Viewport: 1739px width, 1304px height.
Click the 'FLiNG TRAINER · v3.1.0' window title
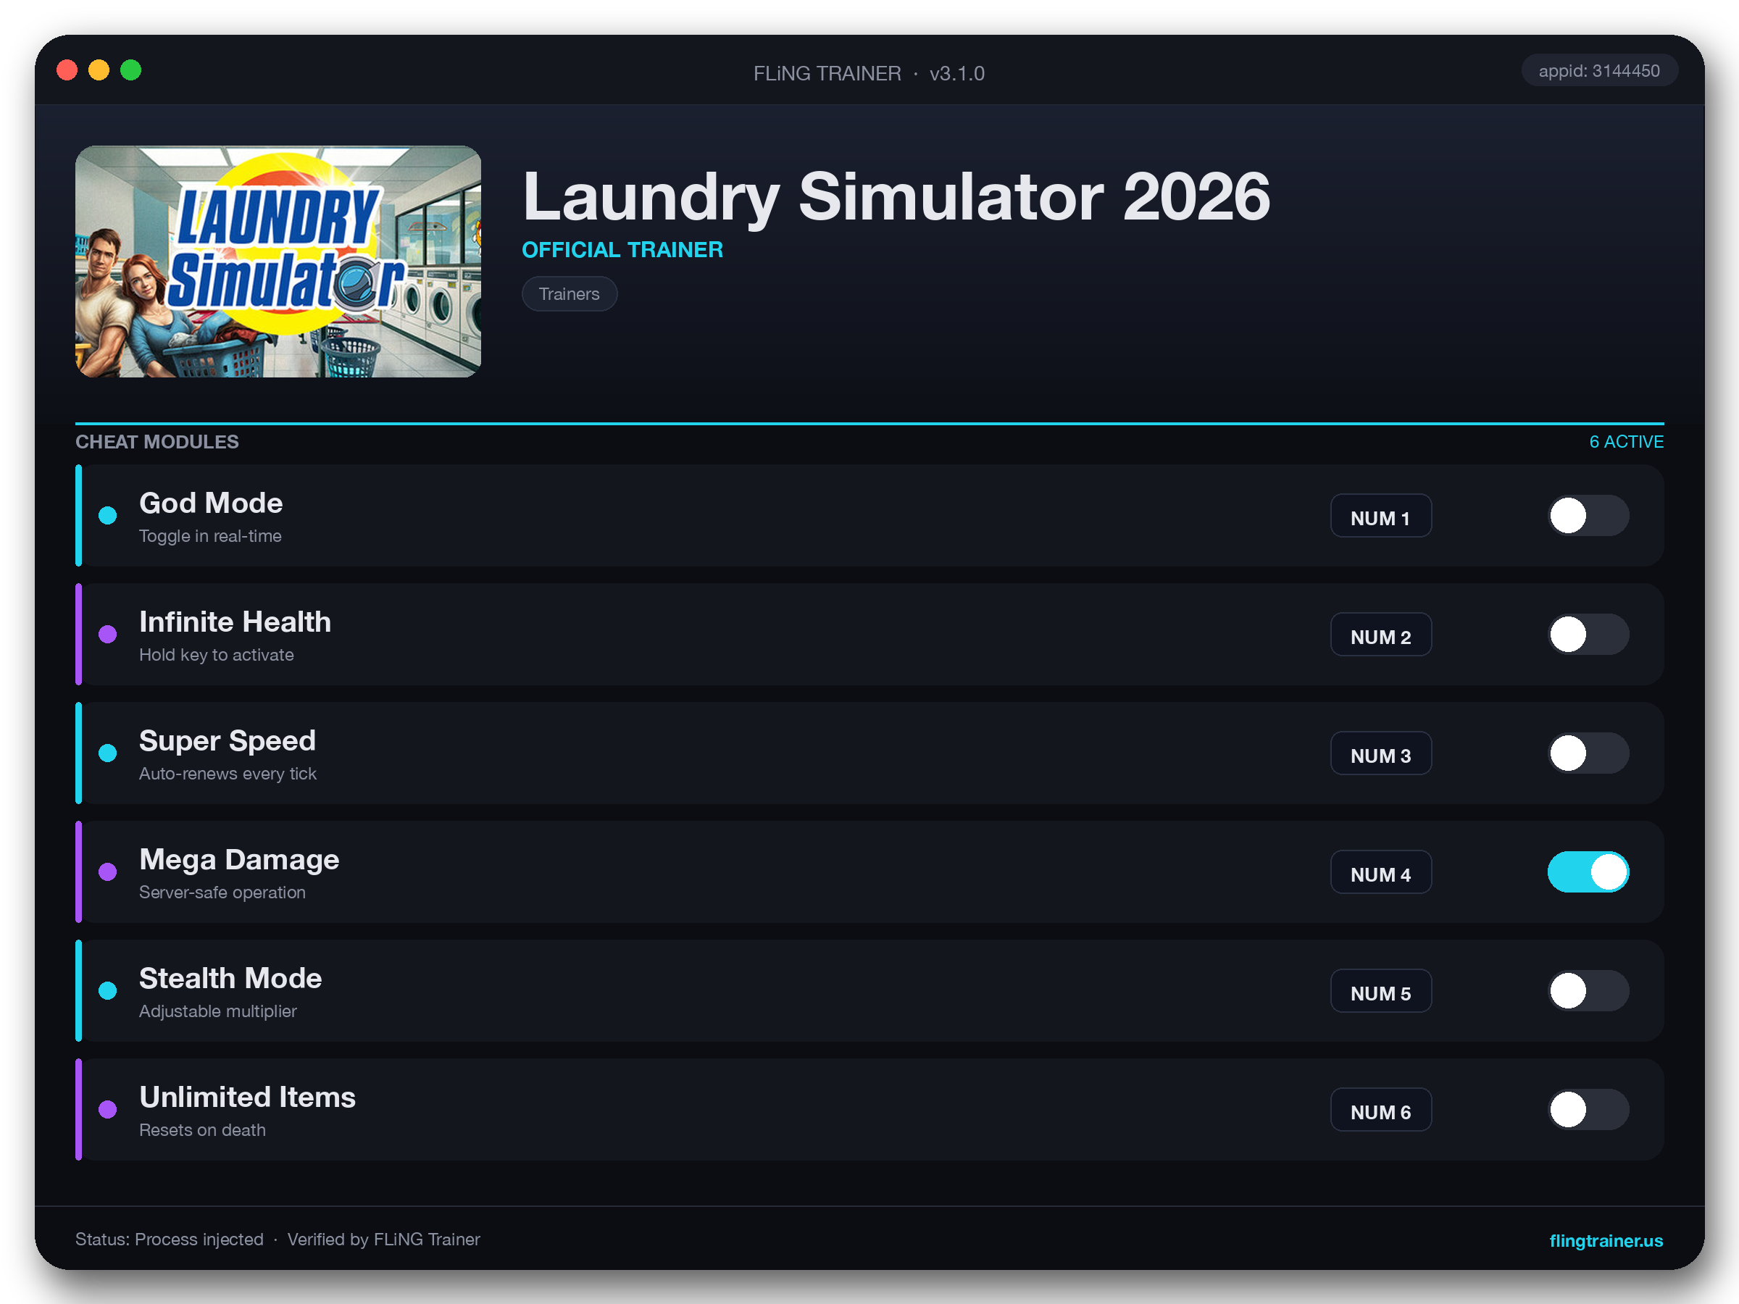(x=869, y=73)
